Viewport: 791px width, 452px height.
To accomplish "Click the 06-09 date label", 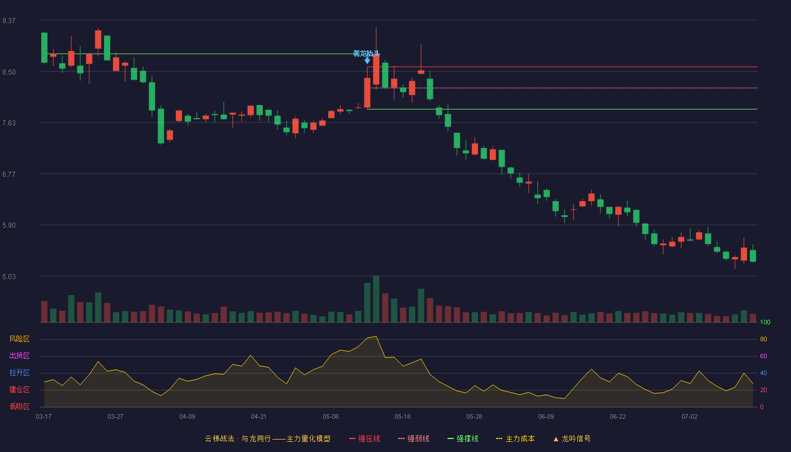I will (x=546, y=416).
